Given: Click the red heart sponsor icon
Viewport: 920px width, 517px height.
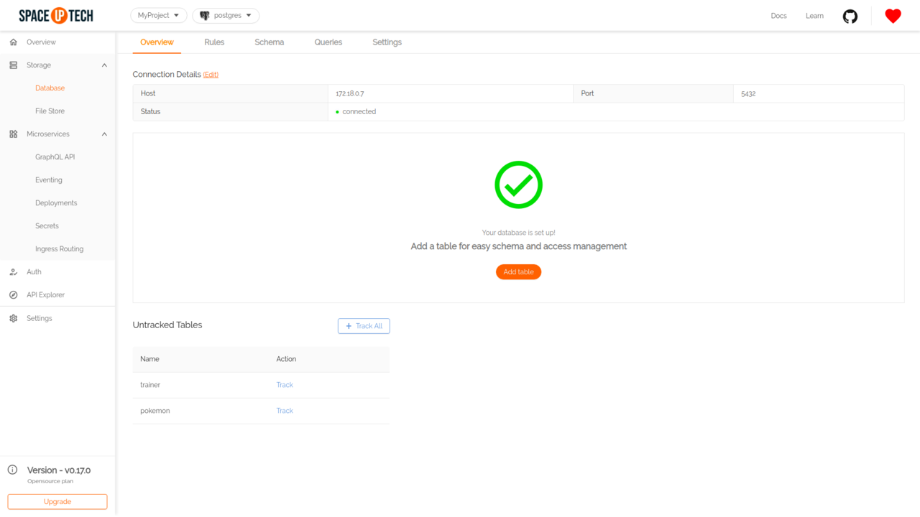Looking at the screenshot, I should click(893, 16).
